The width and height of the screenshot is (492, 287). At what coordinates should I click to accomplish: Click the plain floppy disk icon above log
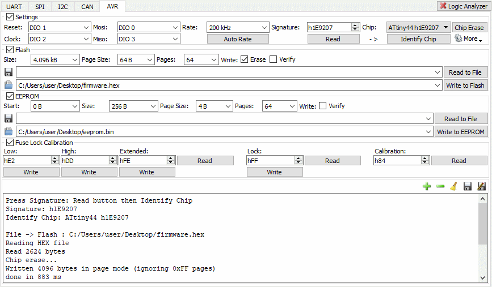pyautogui.click(x=468, y=186)
